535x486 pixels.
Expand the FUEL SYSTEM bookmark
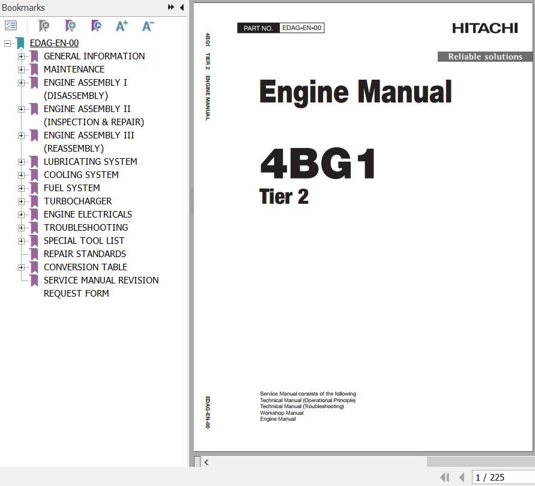tap(21, 188)
